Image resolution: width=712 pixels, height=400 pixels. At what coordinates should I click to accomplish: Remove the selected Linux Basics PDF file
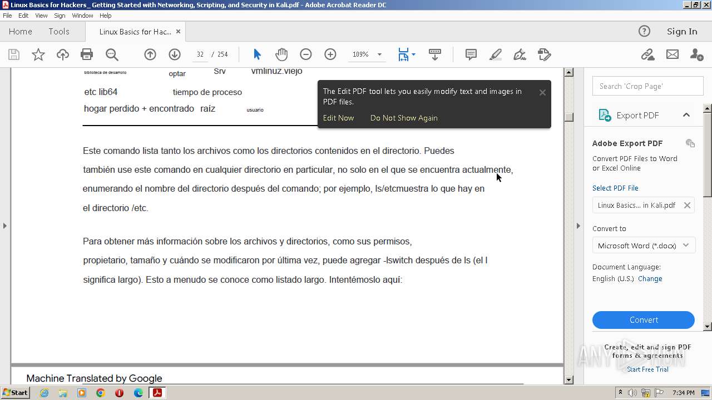pyautogui.click(x=687, y=206)
